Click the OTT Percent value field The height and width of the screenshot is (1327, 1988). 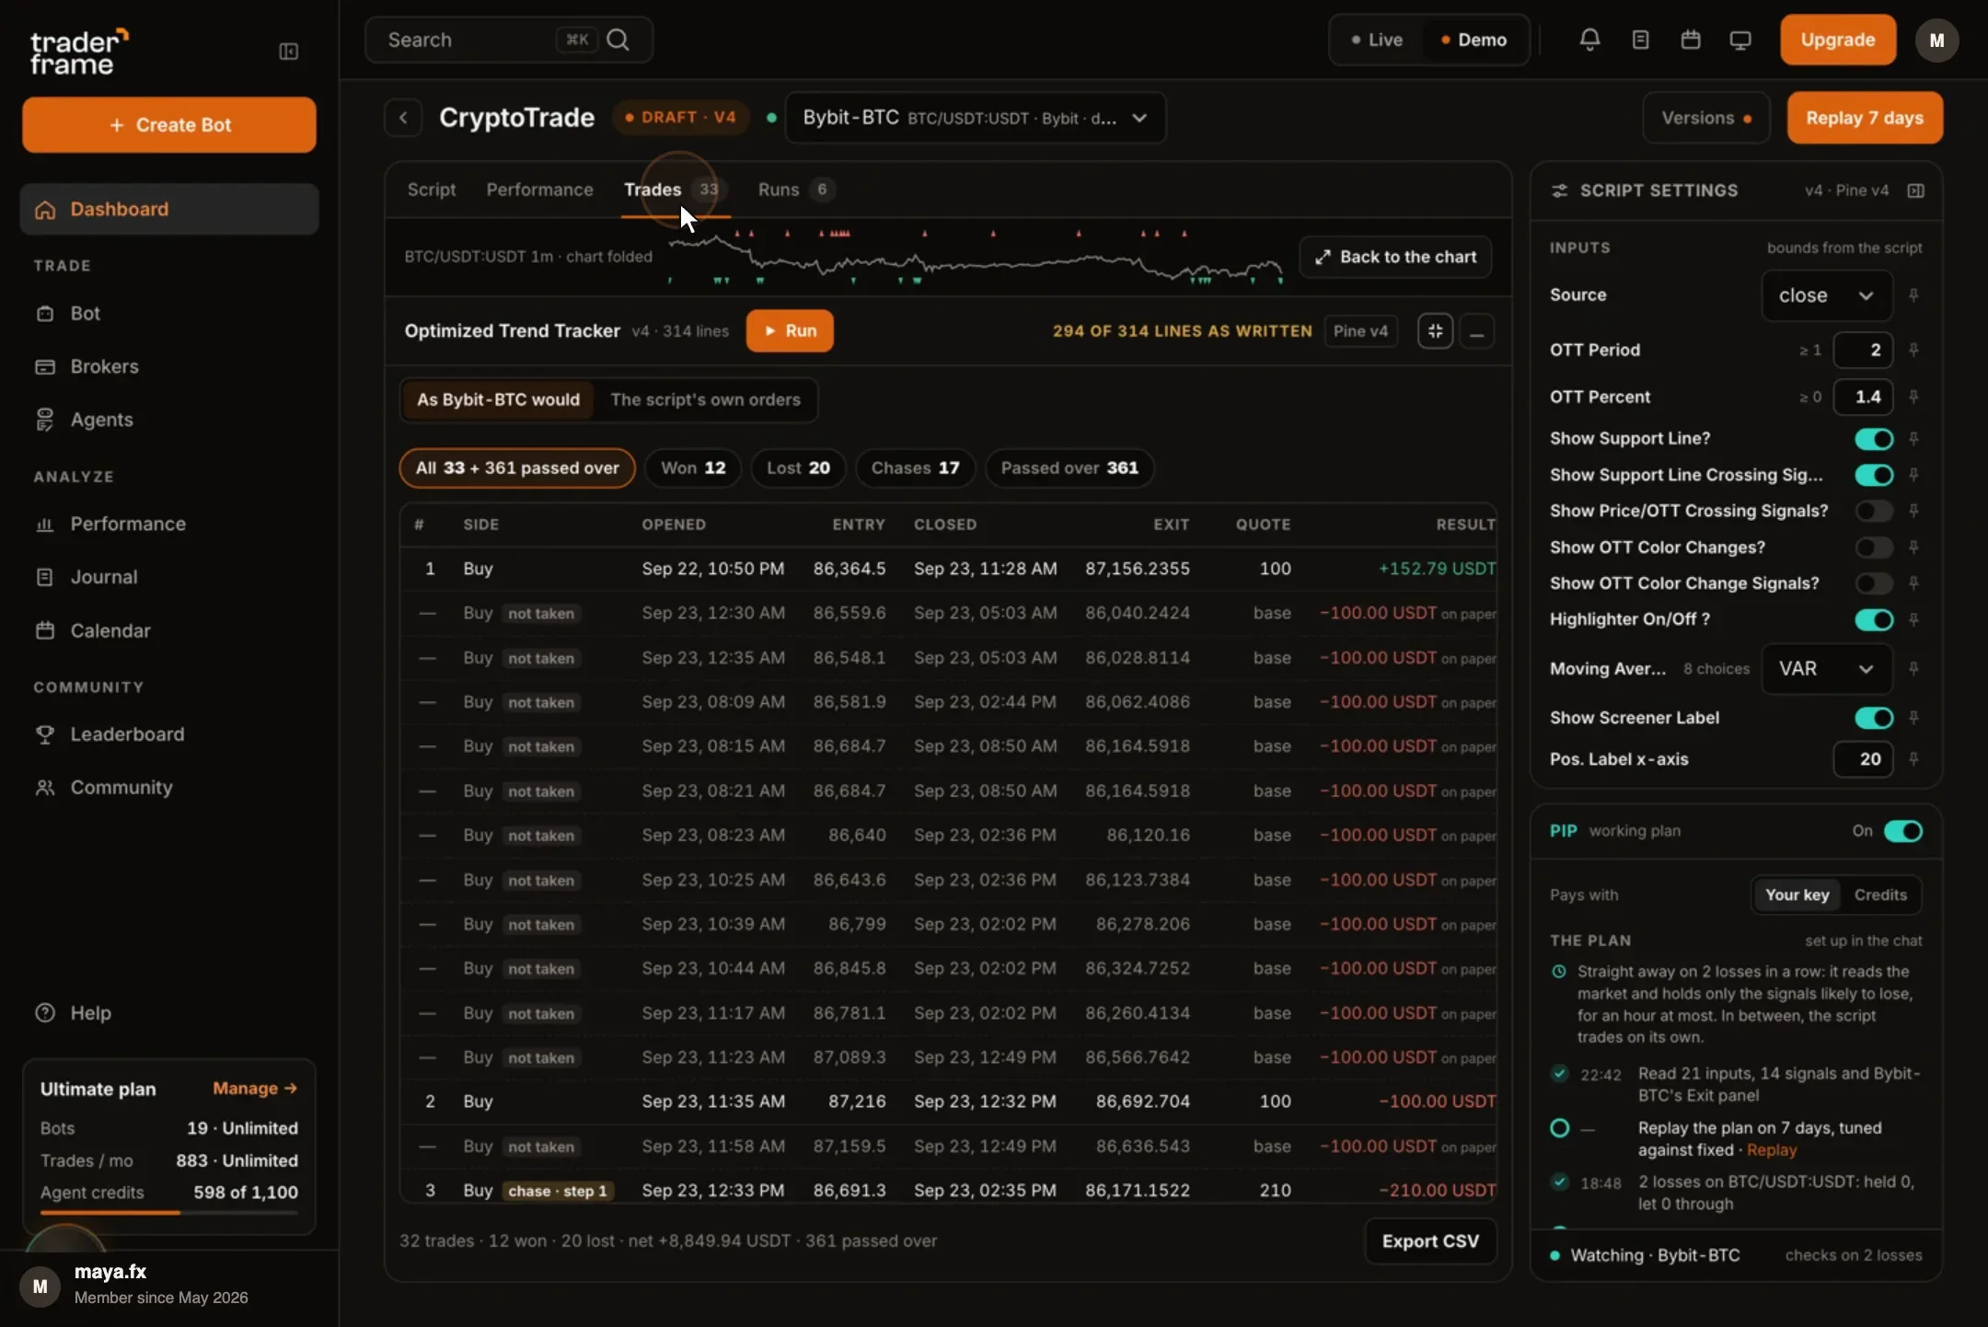coord(1863,397)
